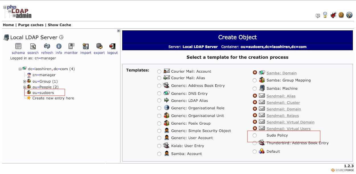
Task: Click the Home menu link
Action: click(8, 25)
